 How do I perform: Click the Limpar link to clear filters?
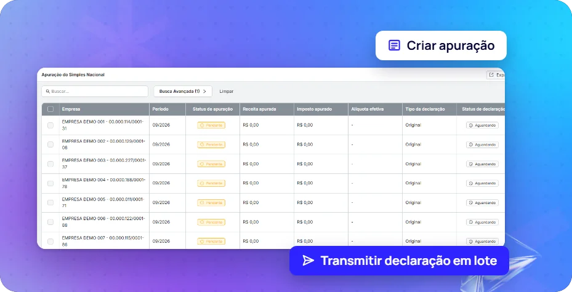[226, 92]
